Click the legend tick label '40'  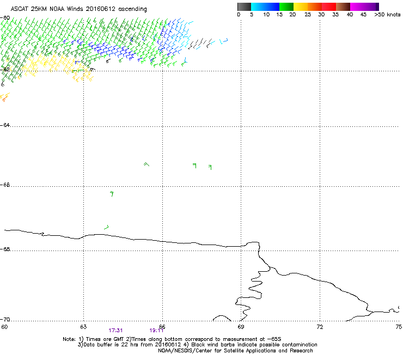(x=350, y=15)
